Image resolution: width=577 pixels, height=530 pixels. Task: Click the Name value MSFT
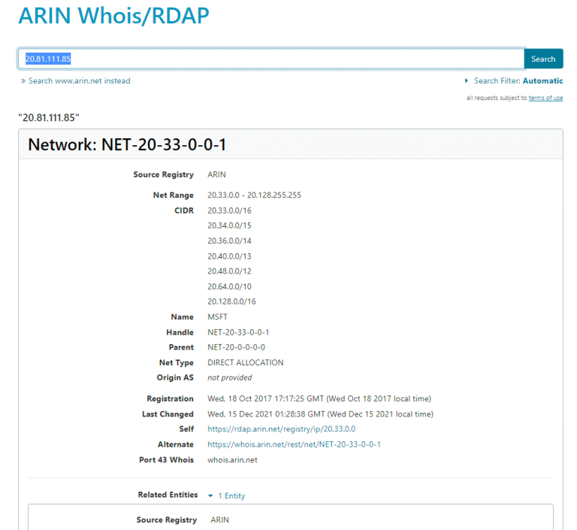[217, 317]
